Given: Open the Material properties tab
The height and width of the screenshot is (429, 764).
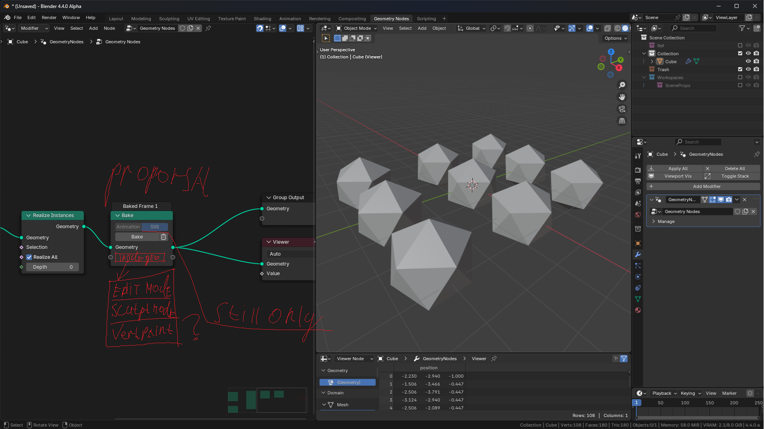Looking at the screenshot, I should [x=638, y=310].
